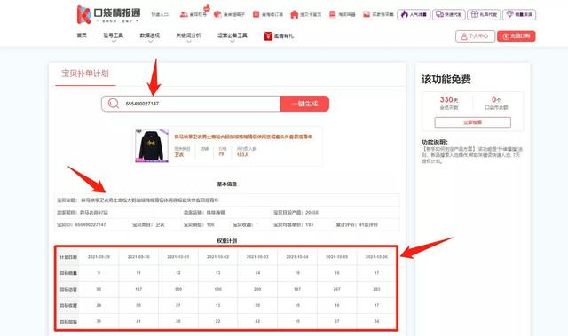Select the 2021-09-29 date column header

99,257
